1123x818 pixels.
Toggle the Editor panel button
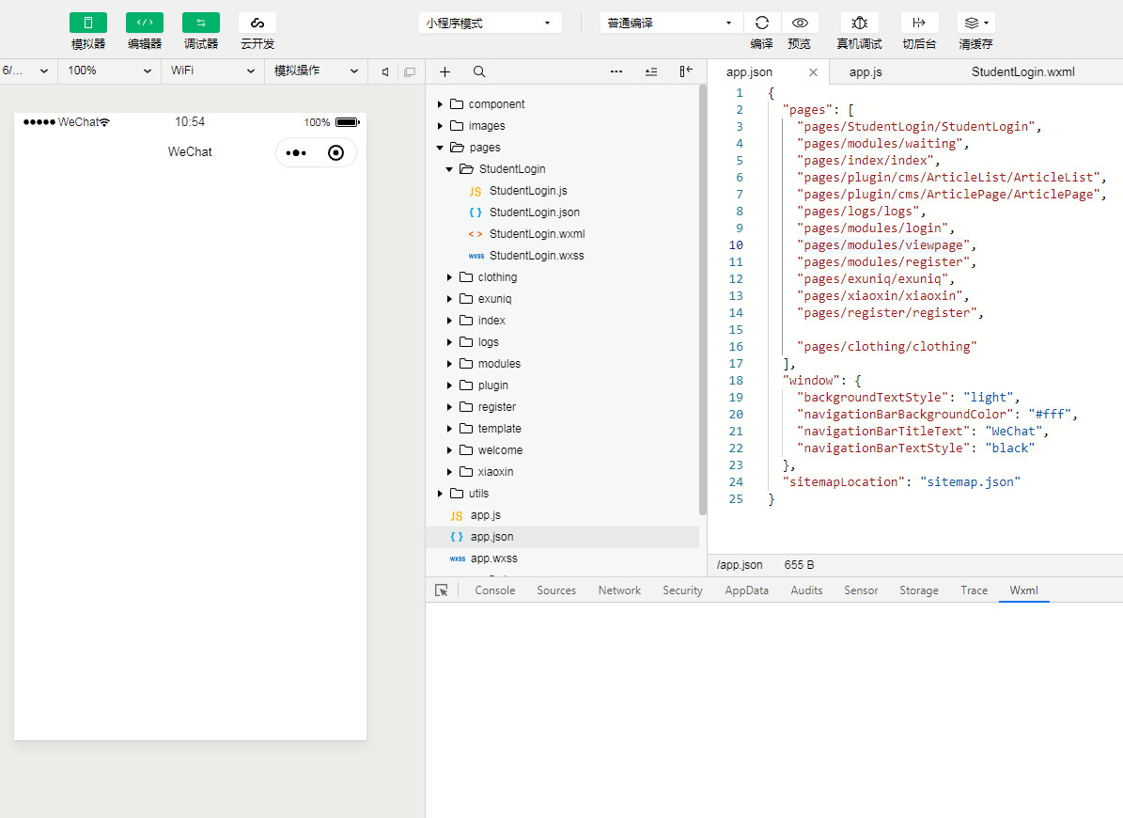pos(145,23)
